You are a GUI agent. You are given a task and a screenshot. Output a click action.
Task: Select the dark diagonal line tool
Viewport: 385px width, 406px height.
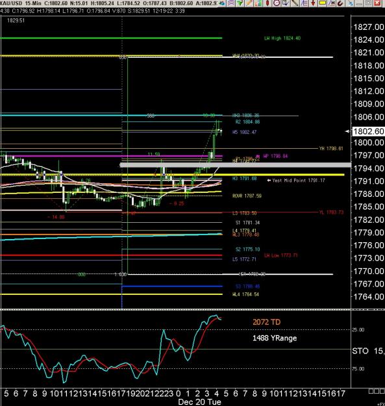click(295, 3)
